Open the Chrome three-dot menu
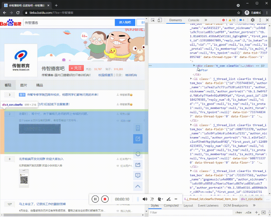 tap(267, 13)
